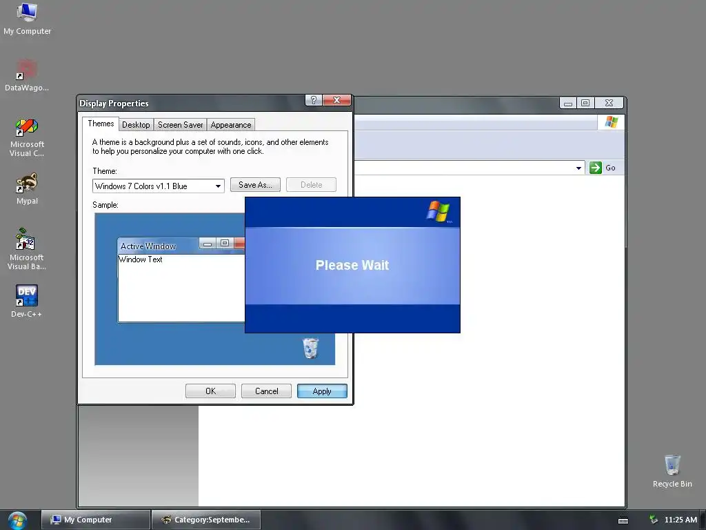Viewport: 706px width, 530px height.
Task: Click help question mark in Display Properties
Action: coord(314,100)
